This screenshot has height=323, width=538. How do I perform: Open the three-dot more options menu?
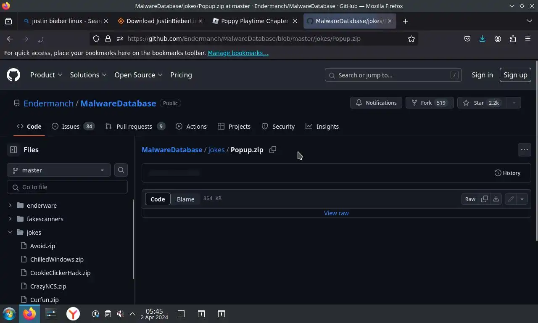click(525, 150)
